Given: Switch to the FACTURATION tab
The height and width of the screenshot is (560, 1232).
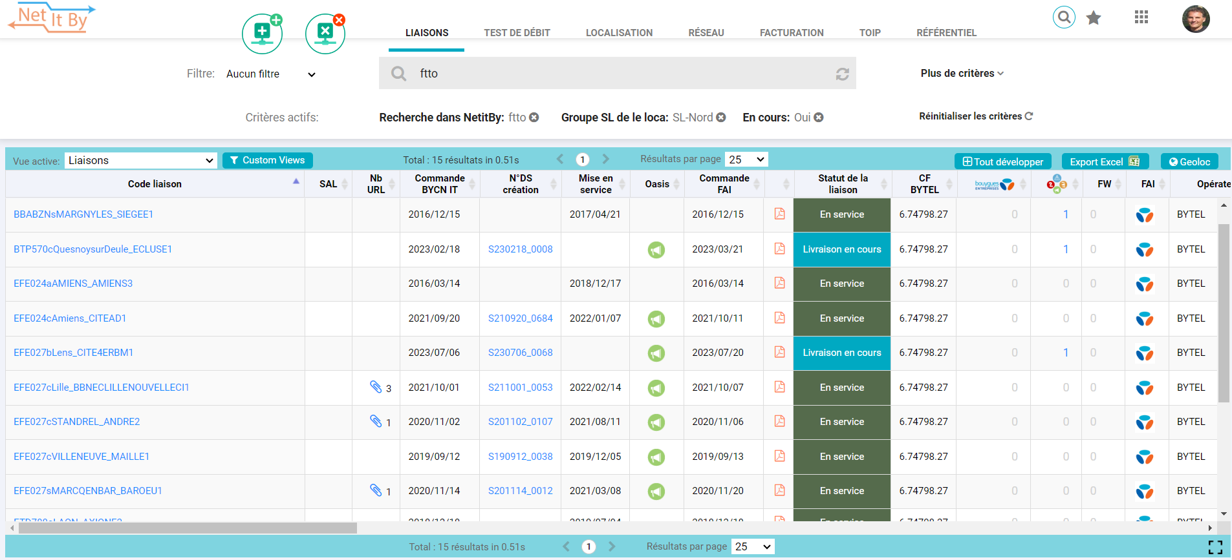Looking at the screenshot, I should pyautogui.click(x=791, y=33).
